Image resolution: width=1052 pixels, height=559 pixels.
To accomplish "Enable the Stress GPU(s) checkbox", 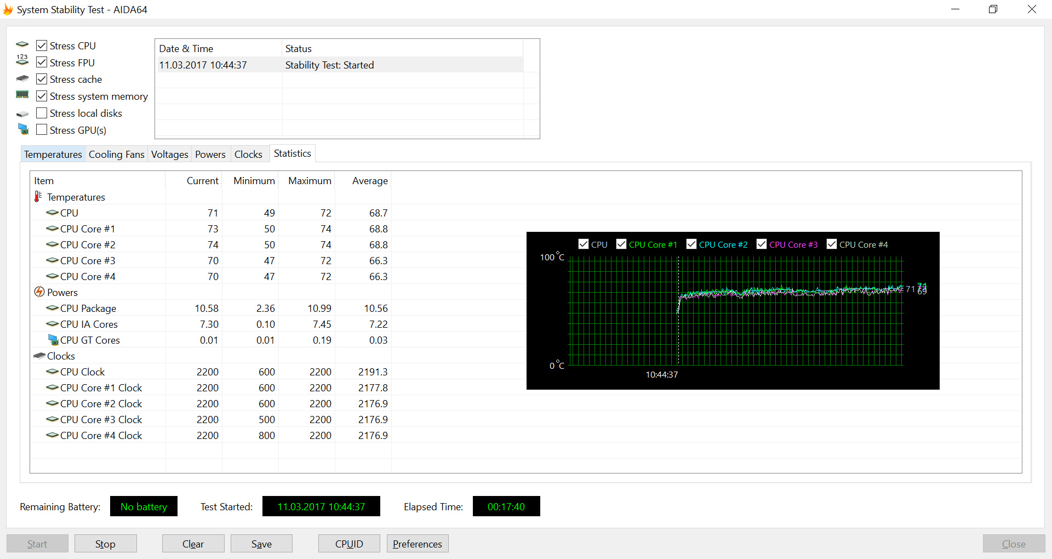I will [42, 130].
